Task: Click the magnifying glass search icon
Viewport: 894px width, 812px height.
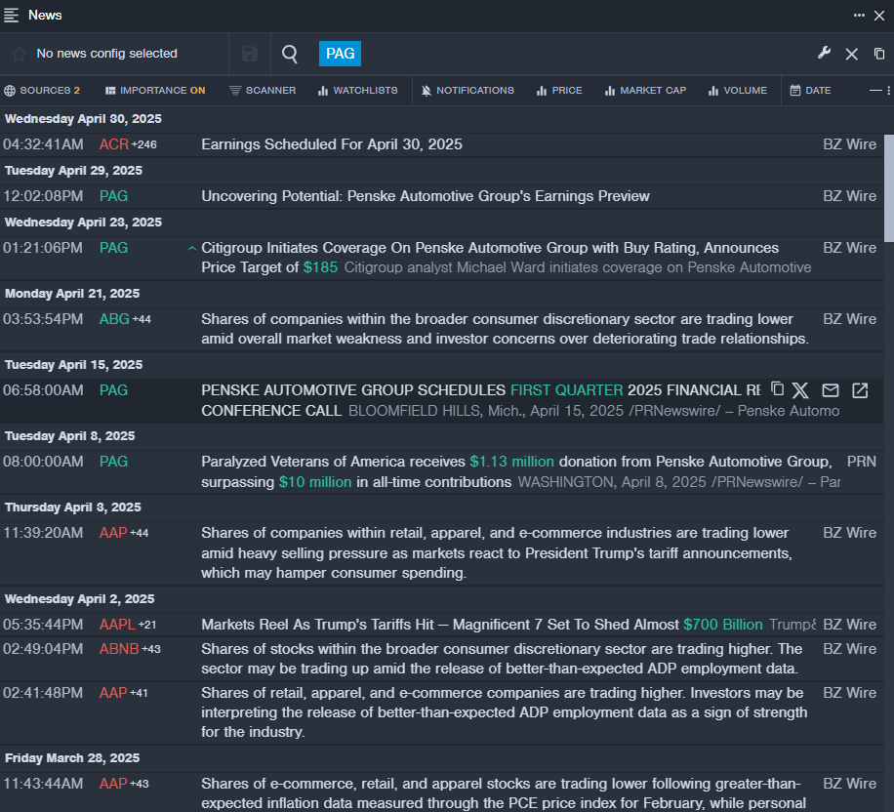Action: (x=290, y=54)
